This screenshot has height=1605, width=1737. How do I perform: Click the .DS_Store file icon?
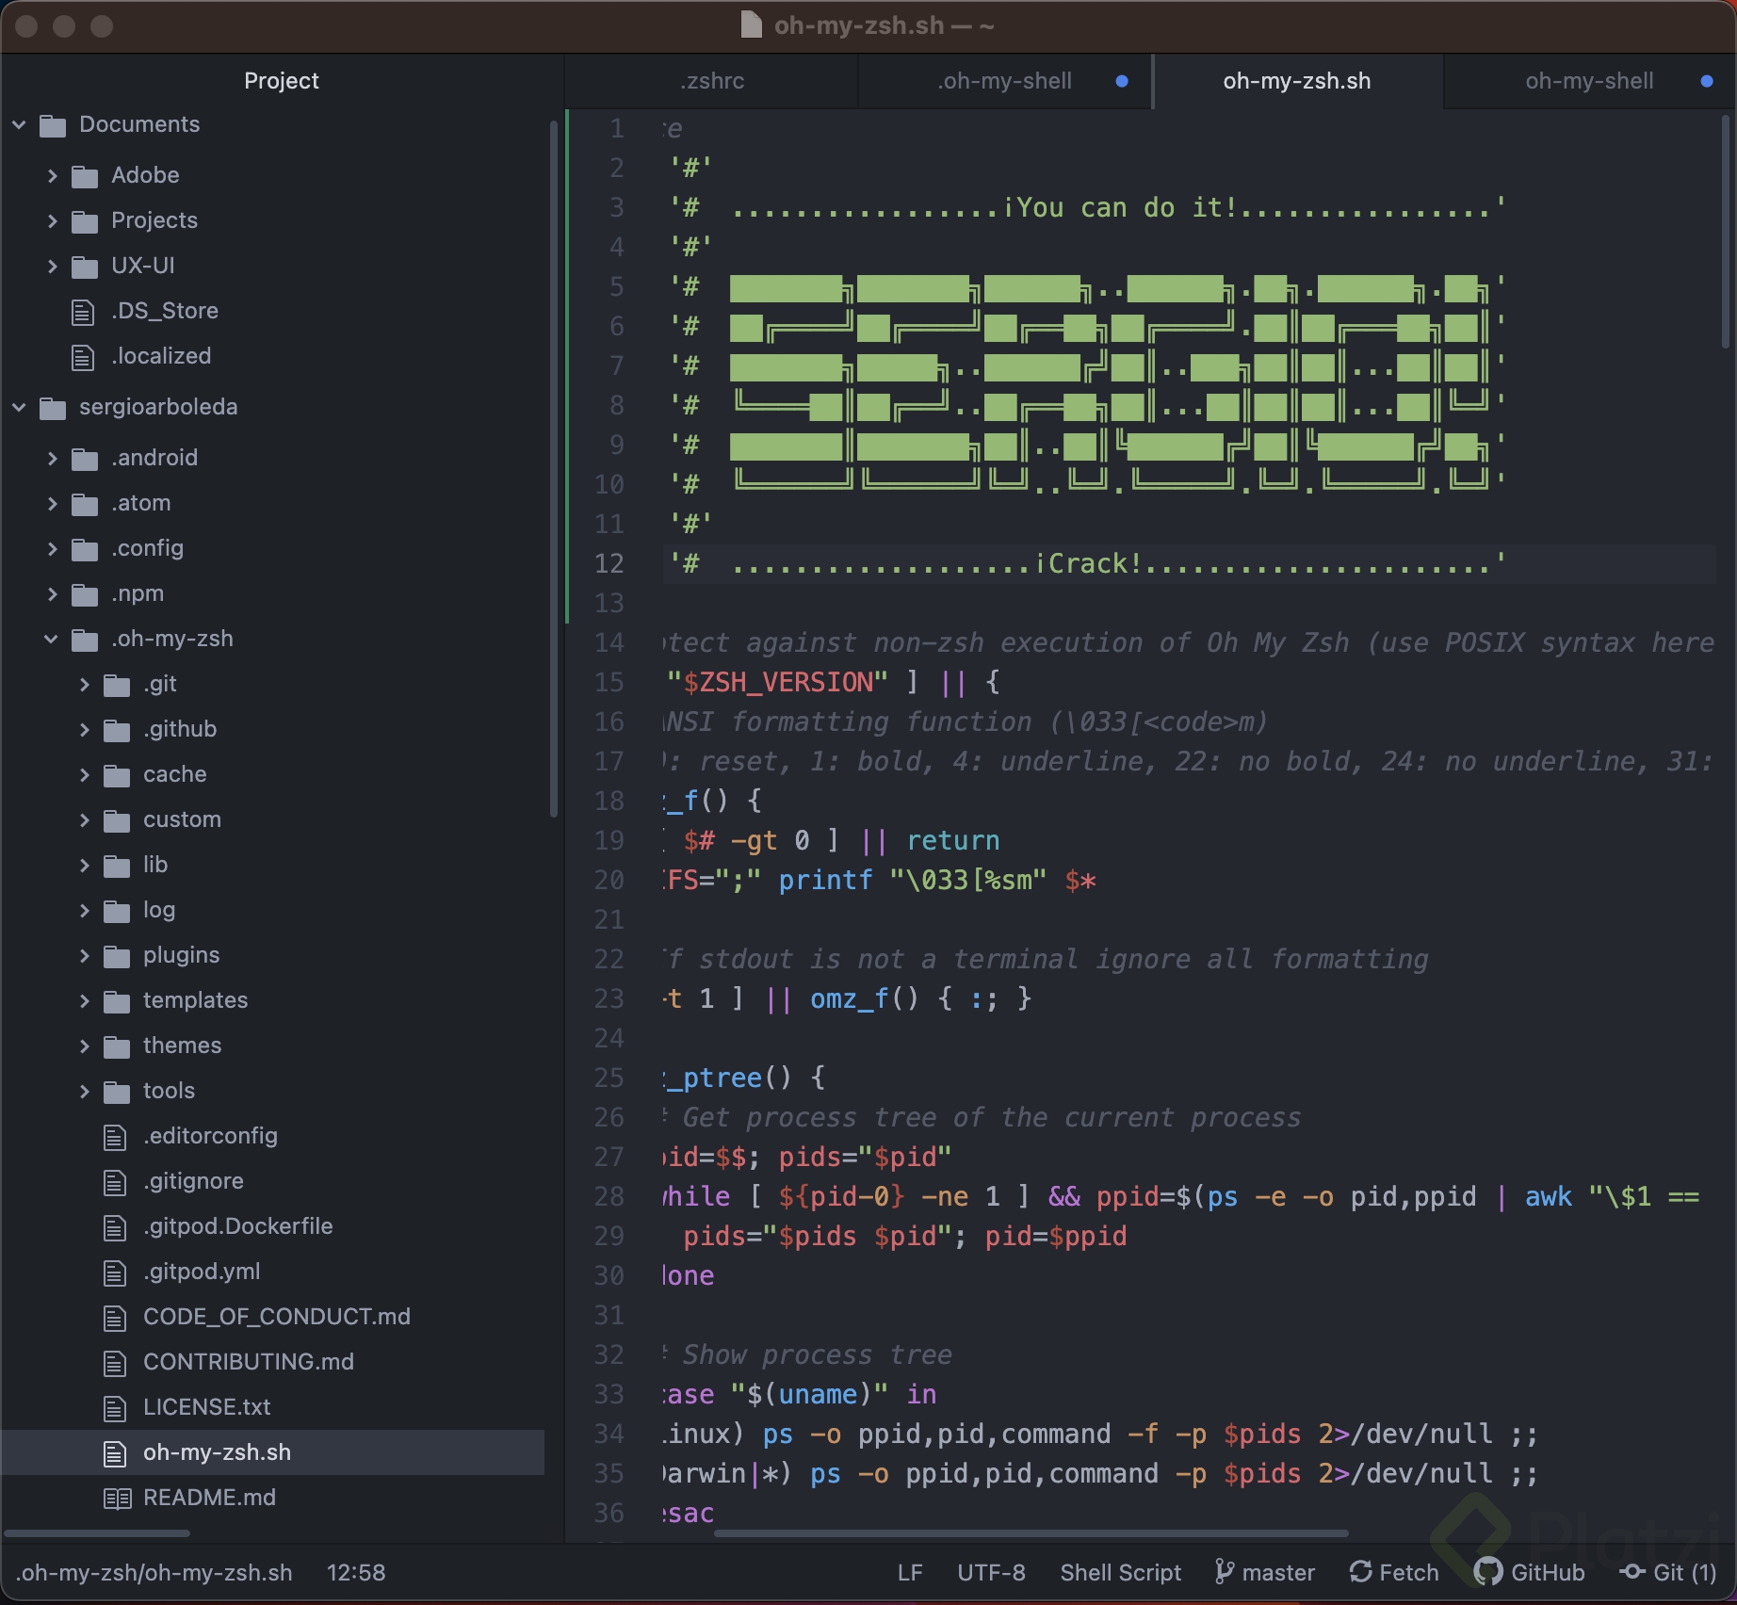tap(83, 312)
